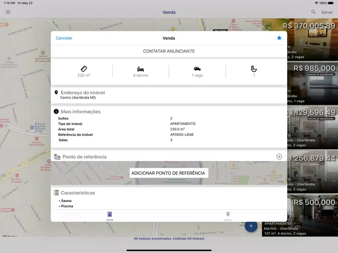Tap the car parking icon
Screen dimensions: 338x253
click(x=197, y=69)
